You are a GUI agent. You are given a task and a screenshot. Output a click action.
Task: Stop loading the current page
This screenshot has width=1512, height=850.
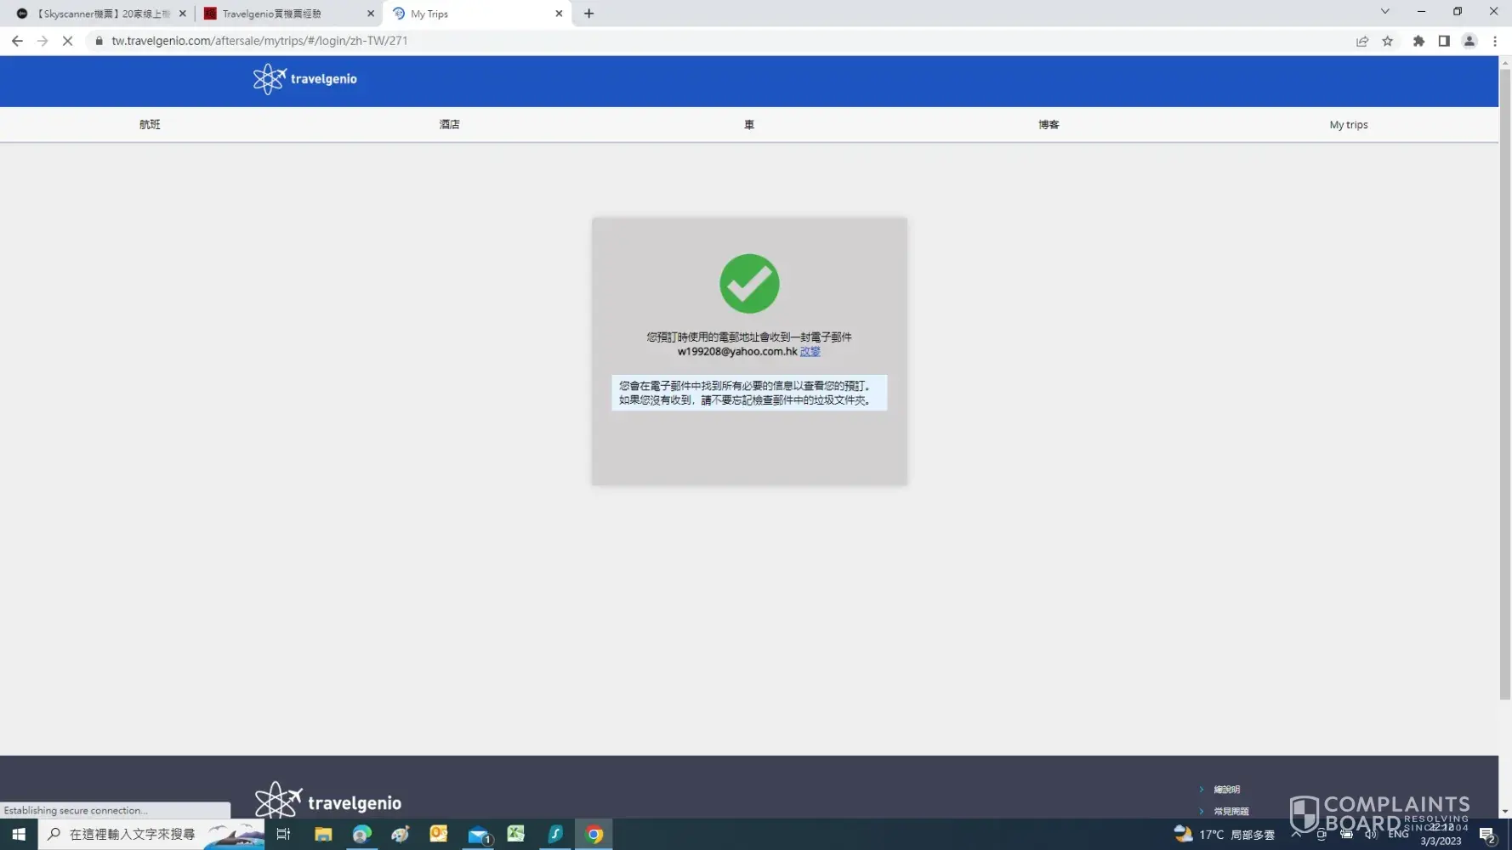tap(68, 41)
